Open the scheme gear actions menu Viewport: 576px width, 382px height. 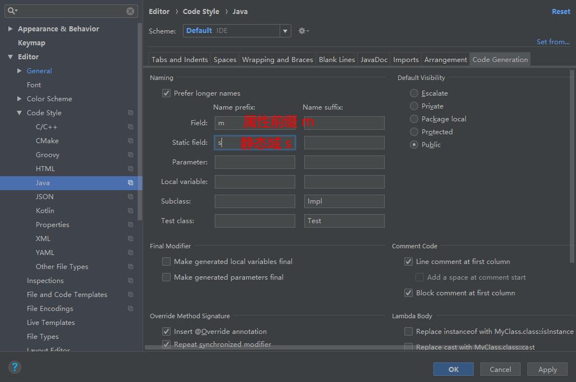(x=304, y=31)
